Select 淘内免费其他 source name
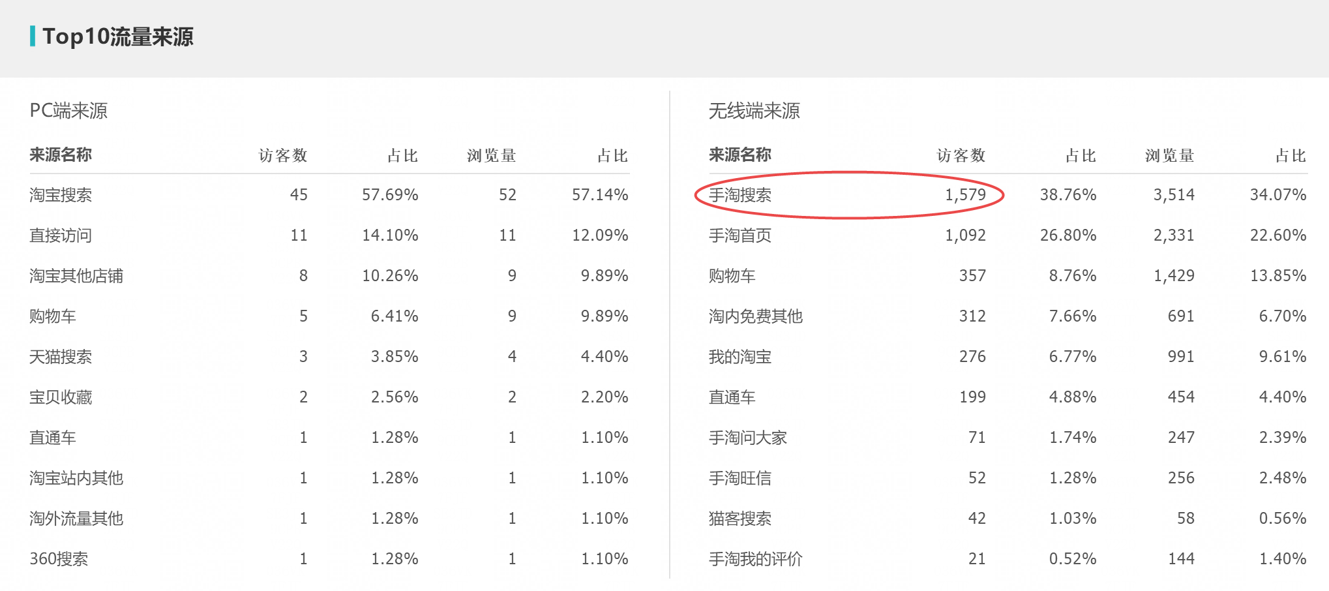 [755, 316]
